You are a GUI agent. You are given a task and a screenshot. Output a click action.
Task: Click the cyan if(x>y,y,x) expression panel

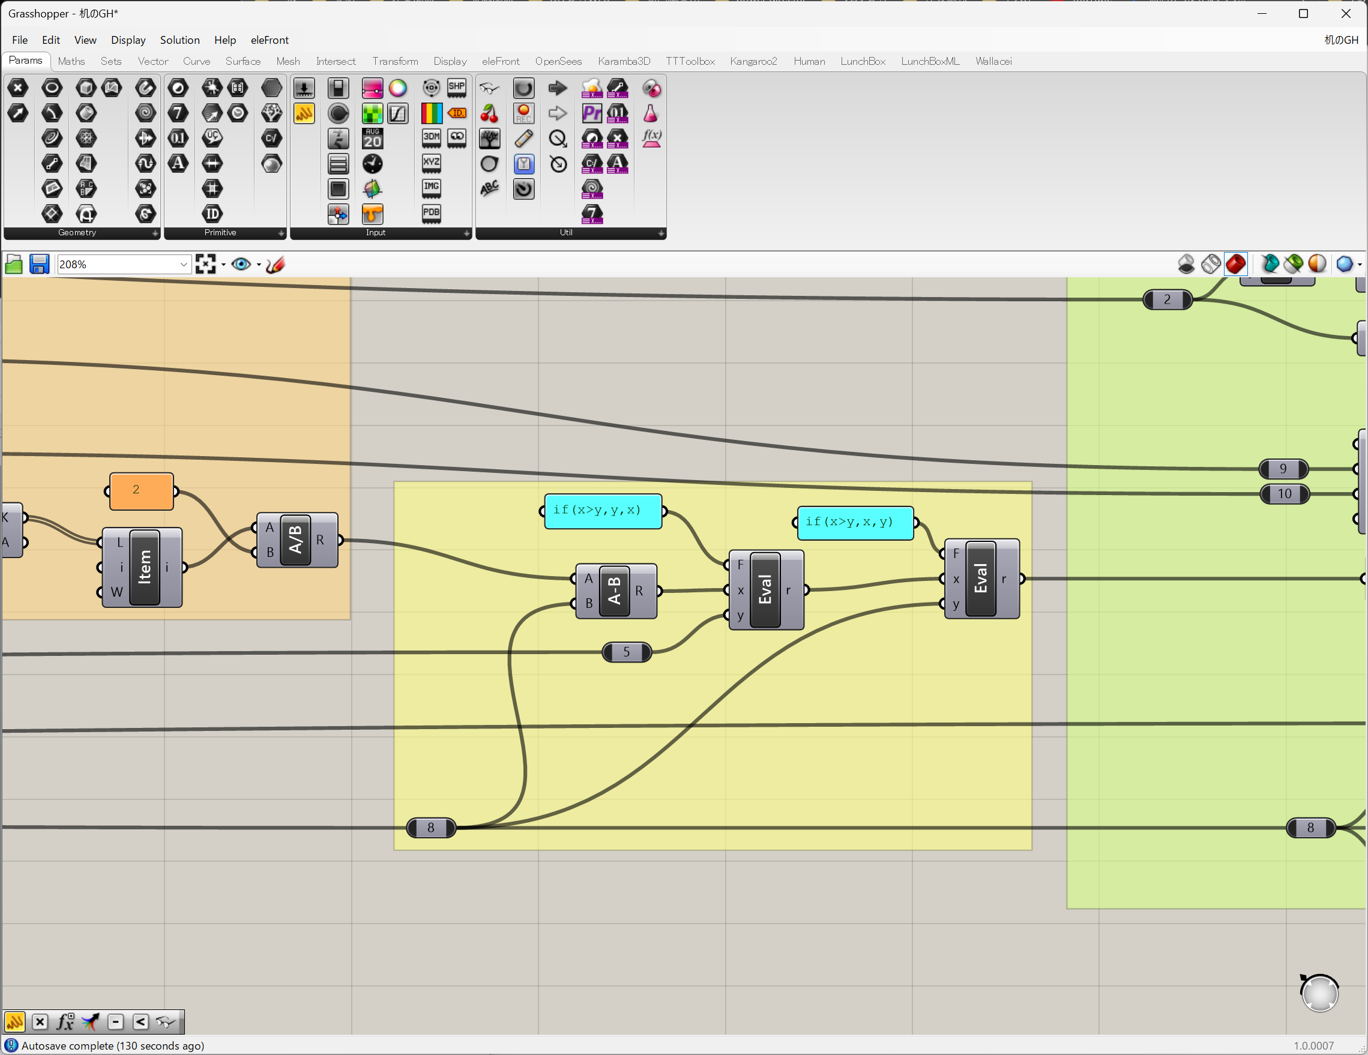click(x=602, y=511)
